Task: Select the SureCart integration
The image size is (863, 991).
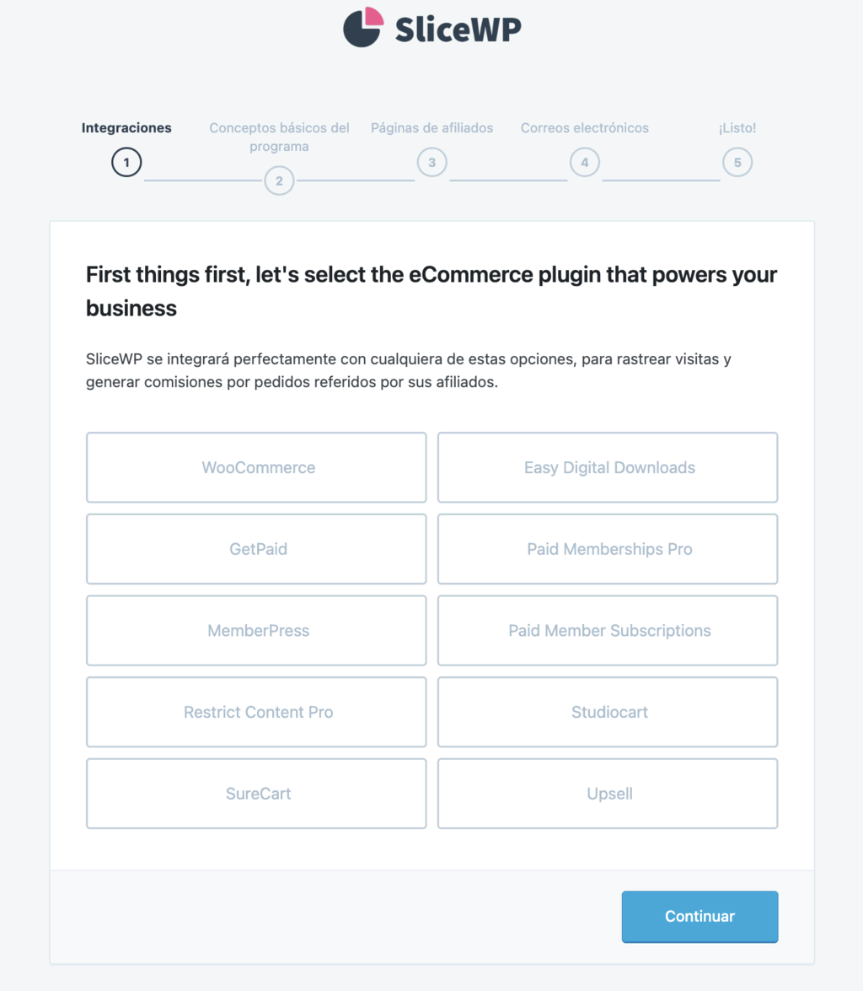Action: tap(256, 794)
